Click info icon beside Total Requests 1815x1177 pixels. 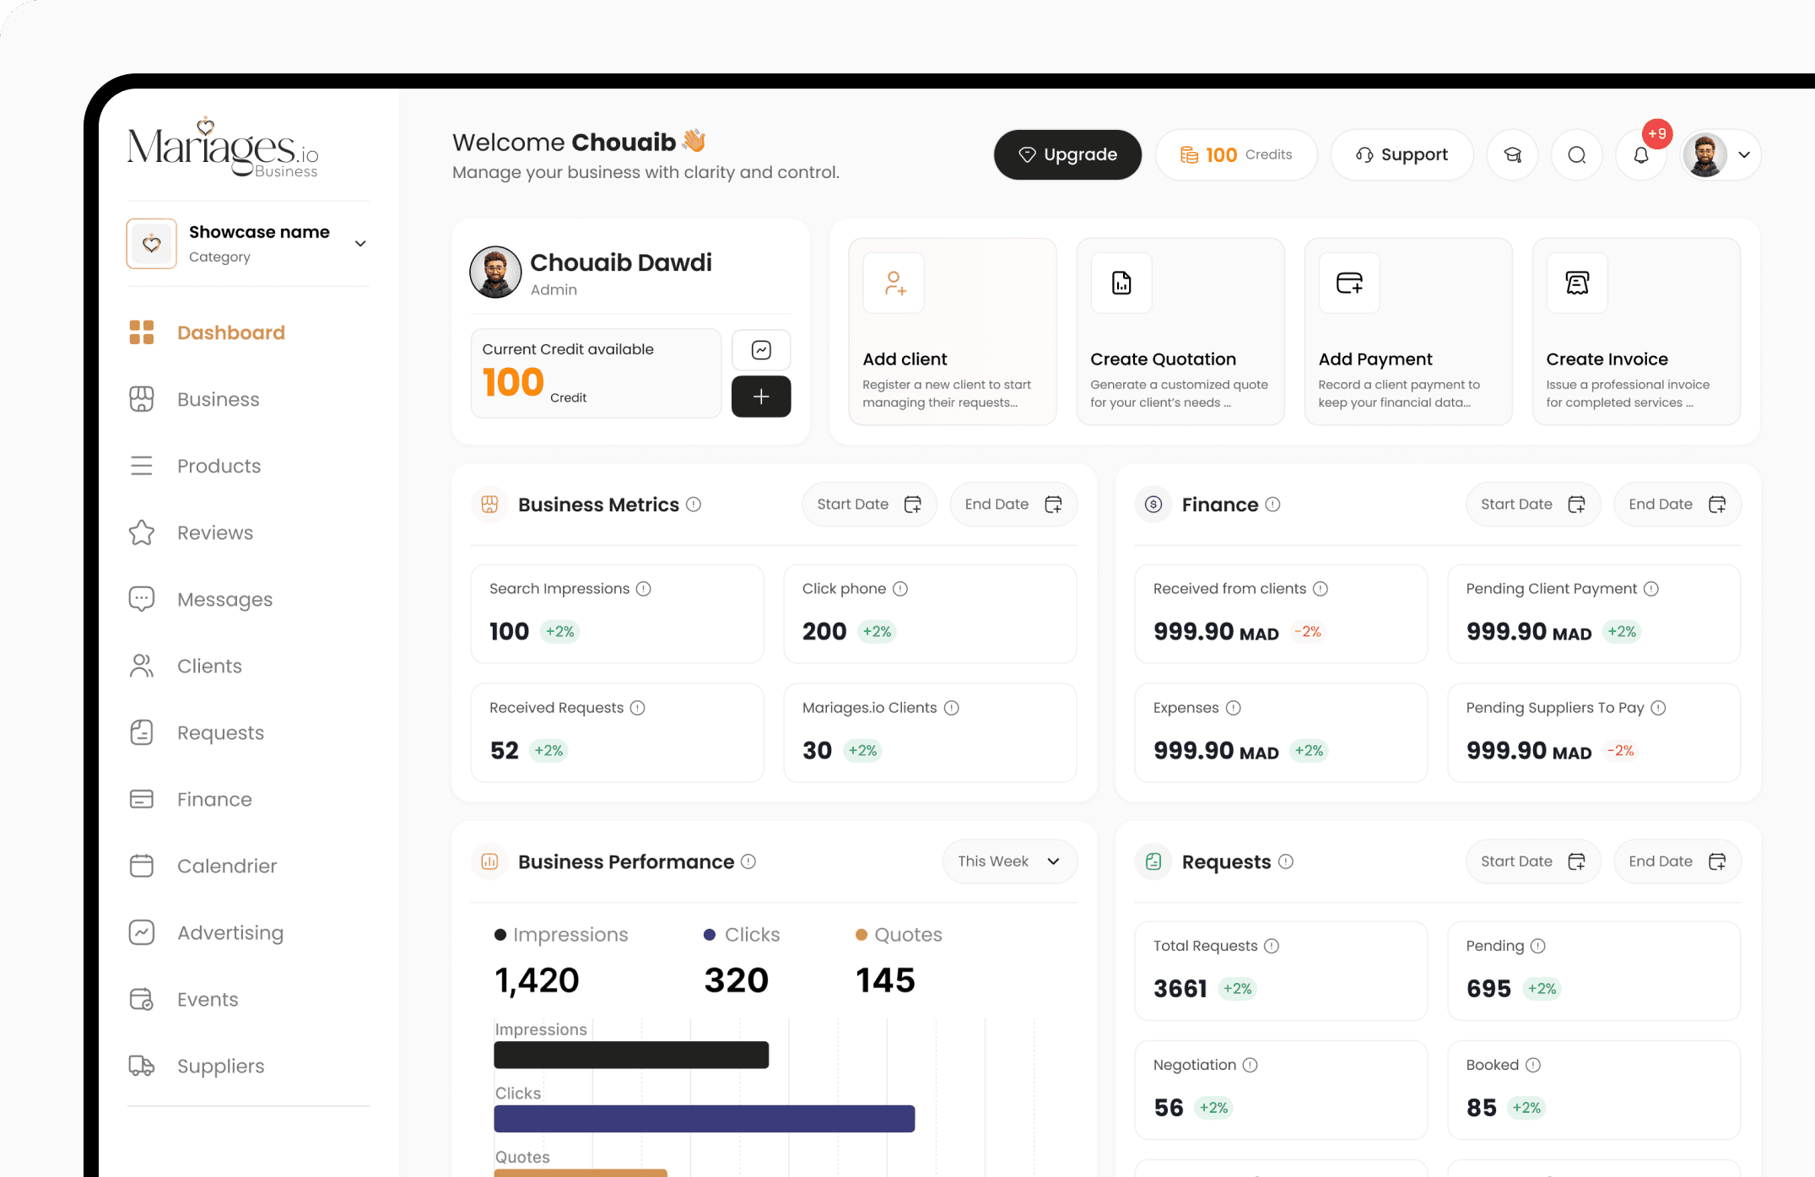click(x=1272, y=946)
